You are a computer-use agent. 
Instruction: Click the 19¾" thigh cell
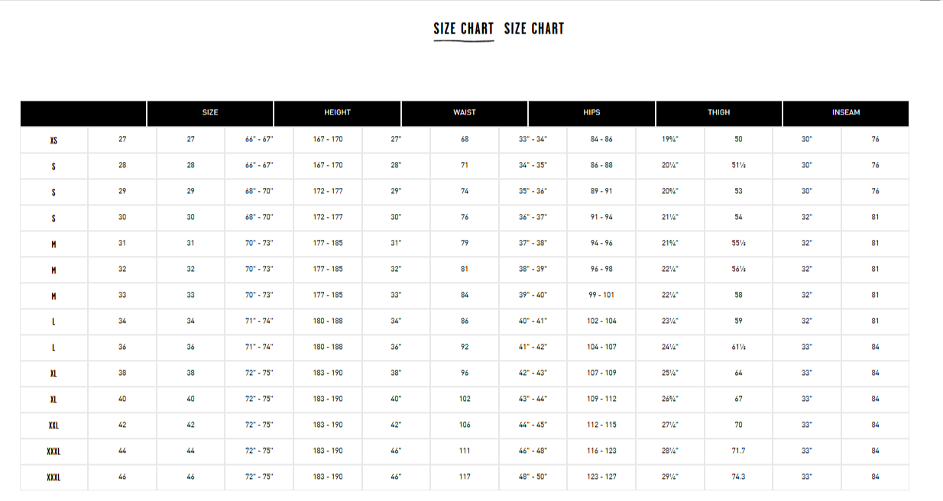pos(670,140)
